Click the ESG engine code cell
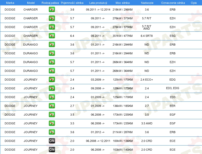 173,36
